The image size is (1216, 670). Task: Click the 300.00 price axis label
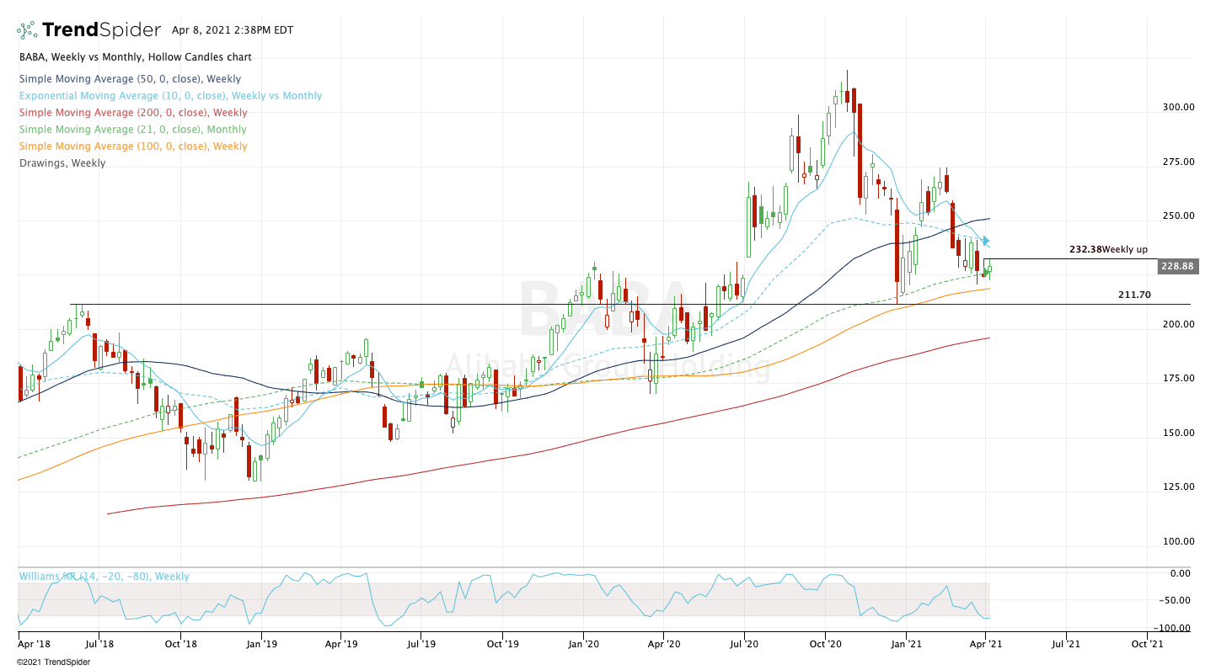pos(1178,108)
